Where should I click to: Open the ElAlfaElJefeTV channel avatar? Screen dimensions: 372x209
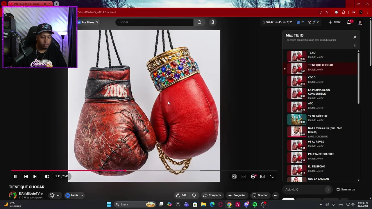tap(13, 195)
